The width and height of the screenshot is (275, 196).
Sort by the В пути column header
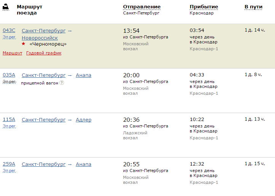pos(254,7)
